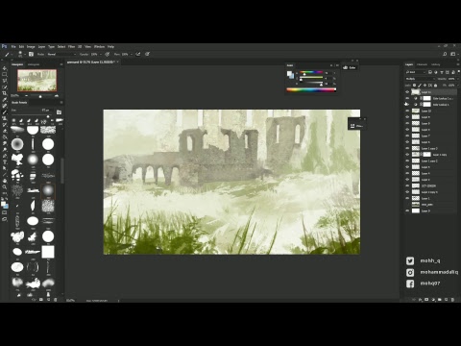The height and width of the screenshot is (346, 461).
Task: Add a layer mask from the Layers panel
Action: coord(426,300)
